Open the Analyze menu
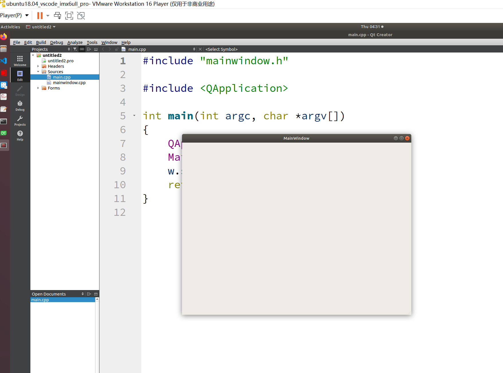Image resolution: width=503 pixels, height=373 pixels. [75, 42]
